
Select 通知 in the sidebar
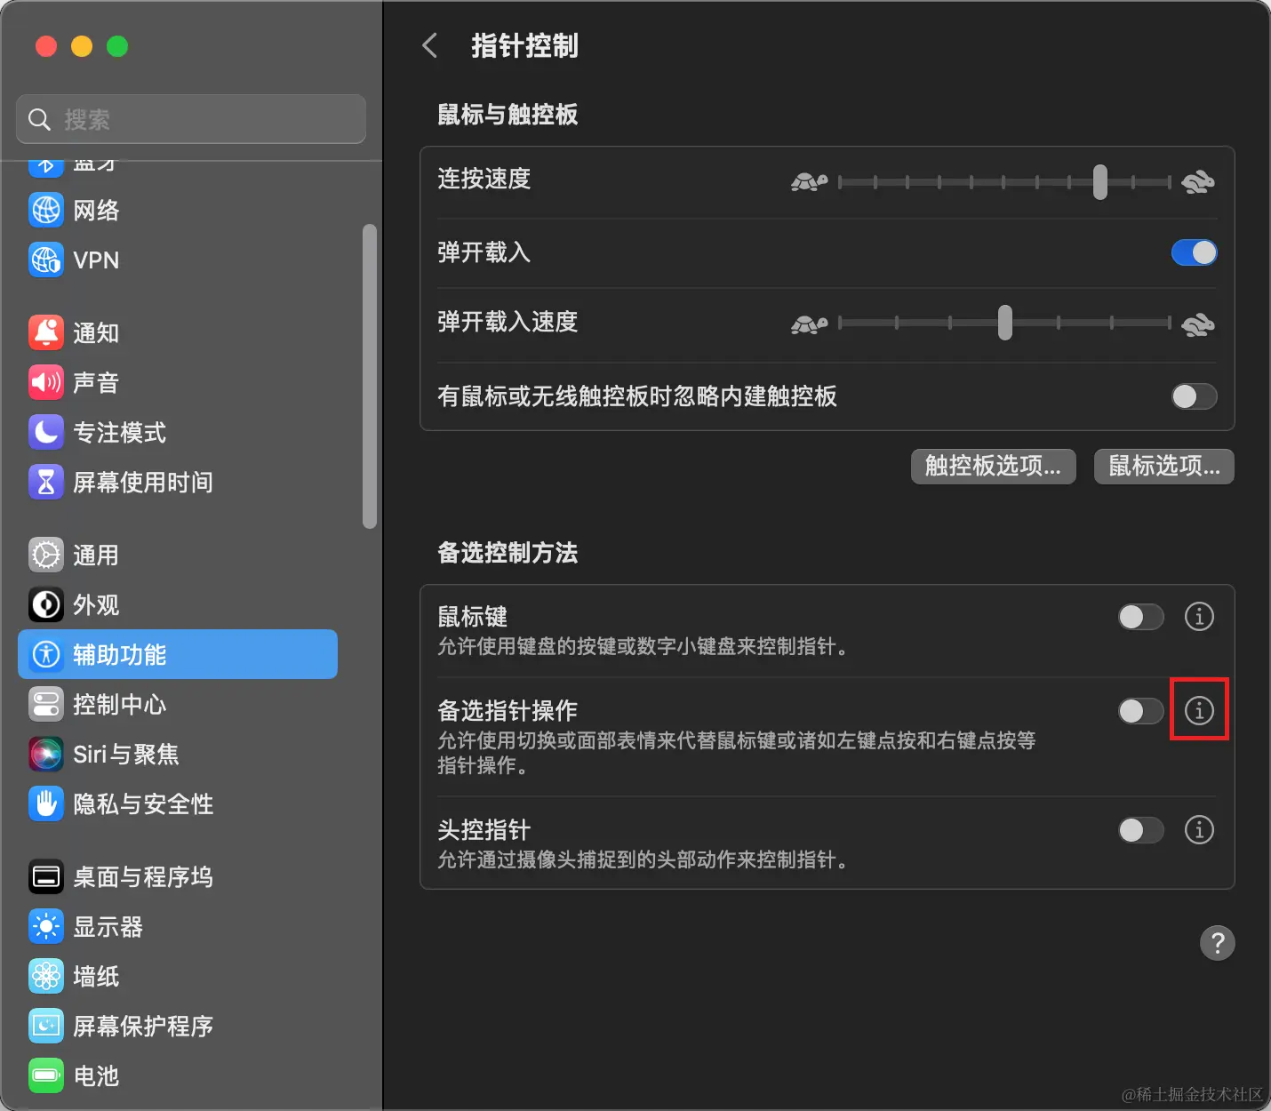(178, 333)
